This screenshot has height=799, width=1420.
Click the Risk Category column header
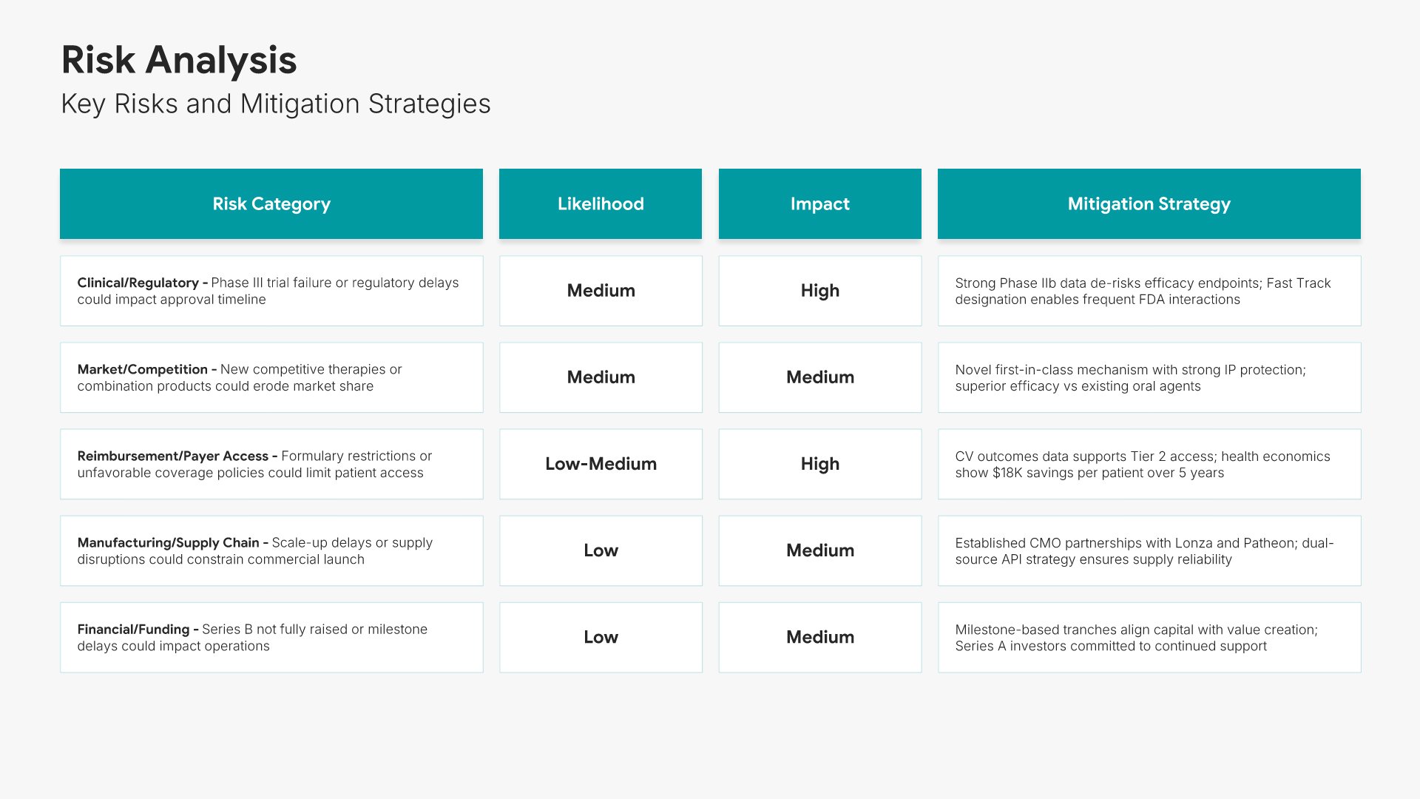pos(271,204)
